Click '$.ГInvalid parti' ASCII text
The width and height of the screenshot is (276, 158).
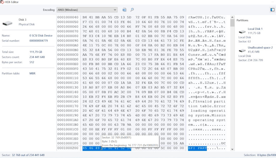tap(207, 101)
